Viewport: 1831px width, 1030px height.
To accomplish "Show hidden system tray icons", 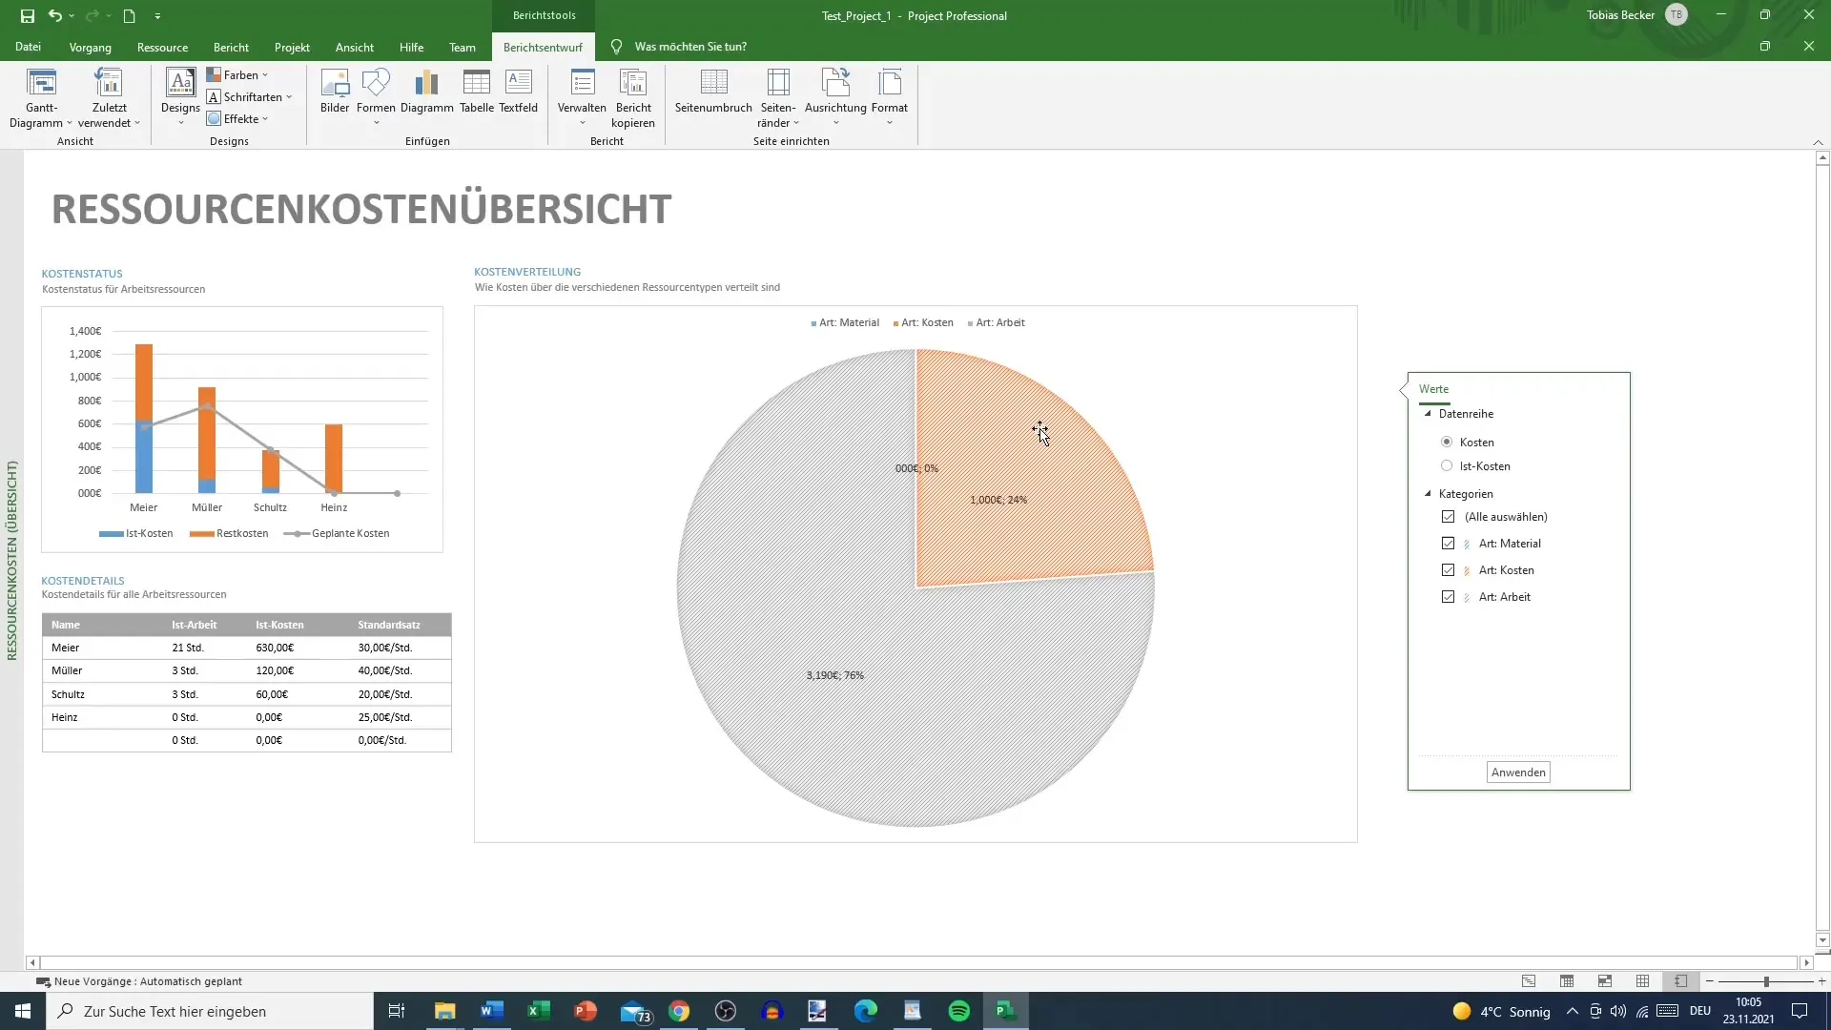I will (1572, 1011).
